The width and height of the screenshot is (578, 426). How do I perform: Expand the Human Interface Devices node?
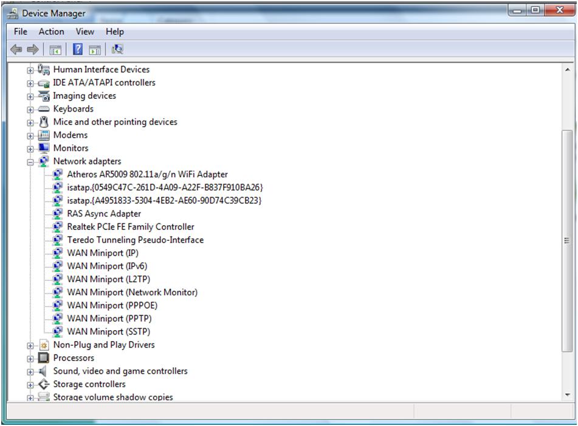pyautogui.click(x=30, y=70)
